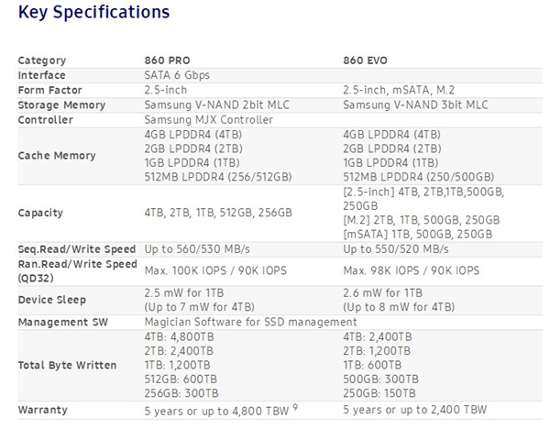Select Samsung MJX Controller text
This screenshot has width=550, height=429.
[208, 119]
